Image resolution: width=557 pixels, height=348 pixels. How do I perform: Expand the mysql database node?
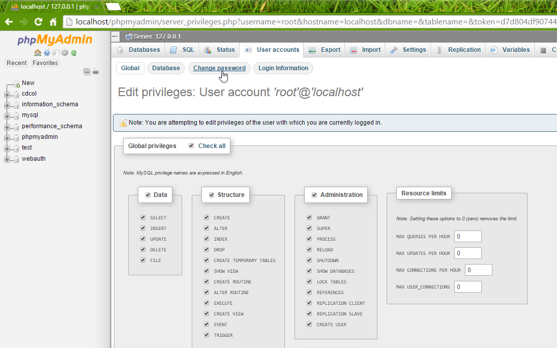(7, 116)
